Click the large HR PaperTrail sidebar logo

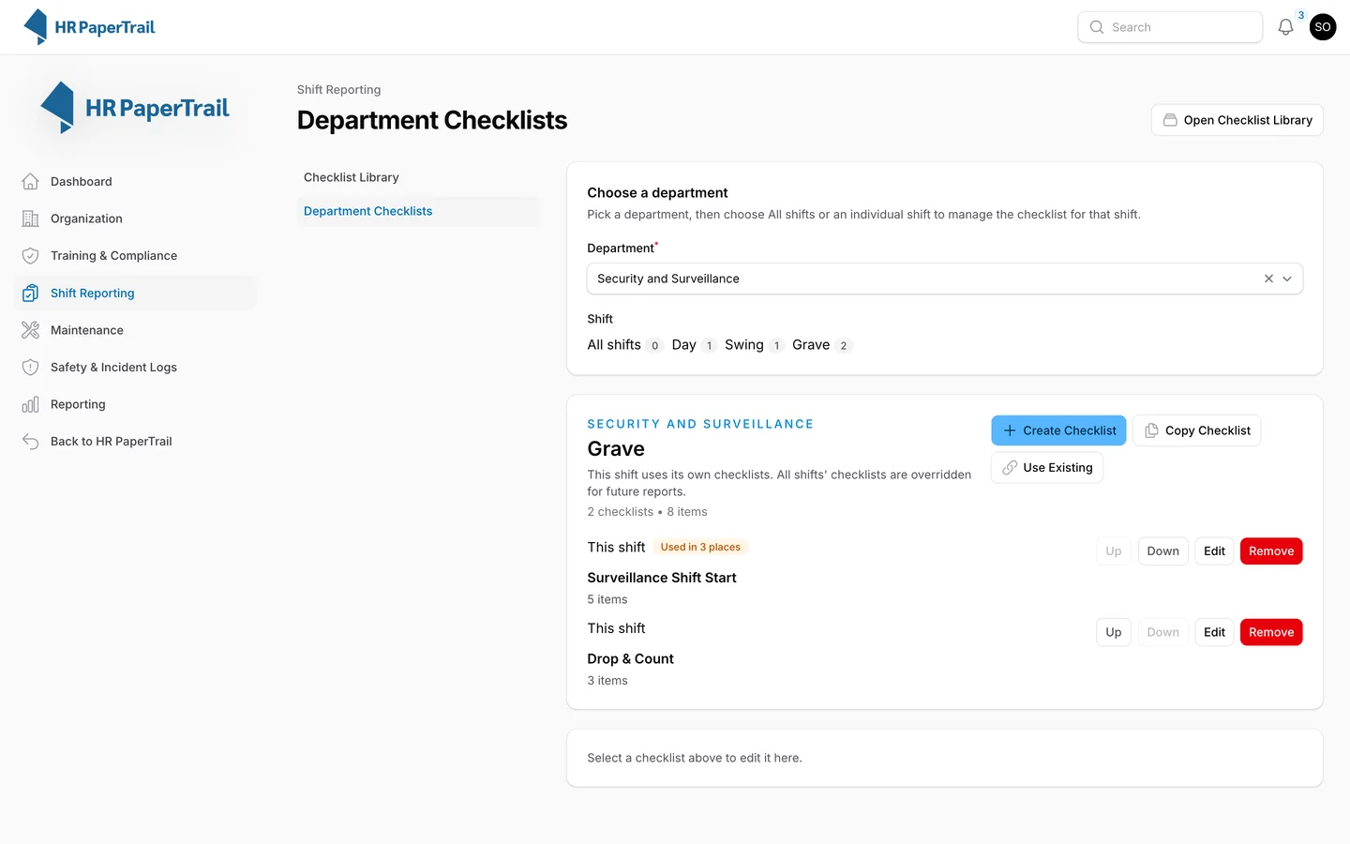(135, 108)
